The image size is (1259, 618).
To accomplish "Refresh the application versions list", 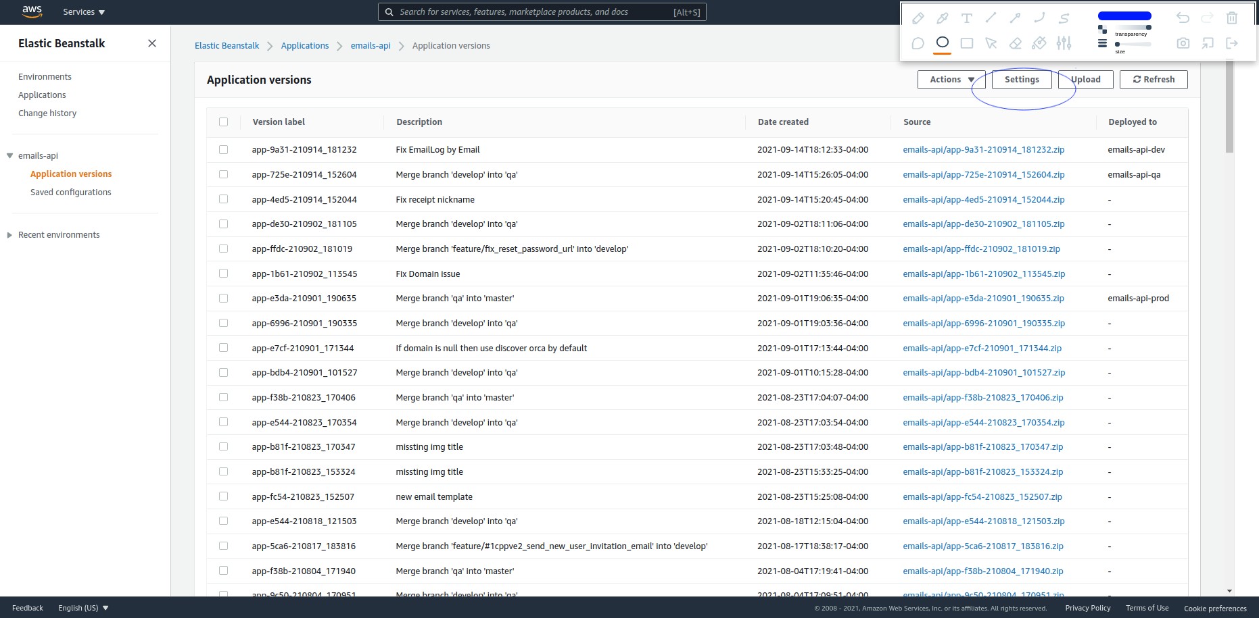I will click(1154, 80).
